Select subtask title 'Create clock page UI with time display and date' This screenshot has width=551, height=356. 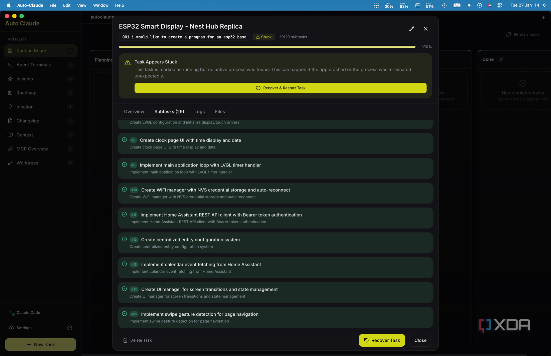click(190, 140)
